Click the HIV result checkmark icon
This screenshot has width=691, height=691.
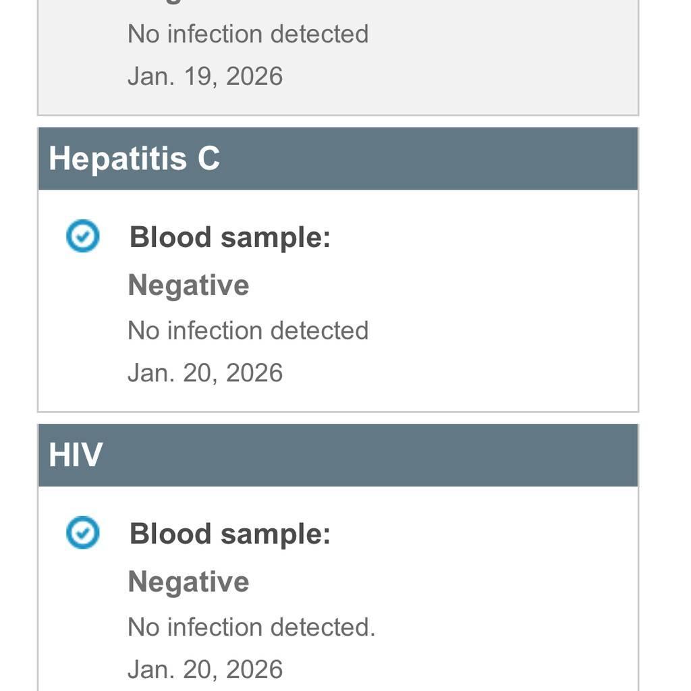click(x=82, y=533)
